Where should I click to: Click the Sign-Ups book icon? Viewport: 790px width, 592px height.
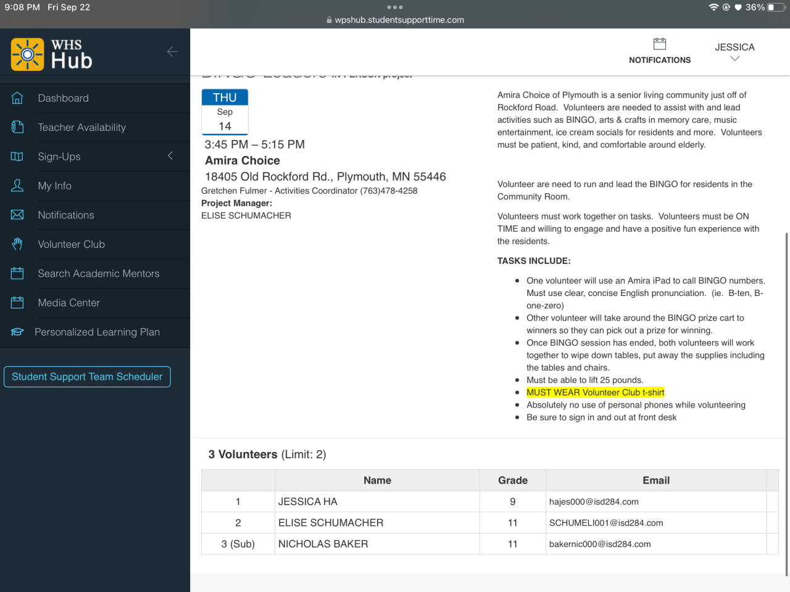(x=17, y=157)
